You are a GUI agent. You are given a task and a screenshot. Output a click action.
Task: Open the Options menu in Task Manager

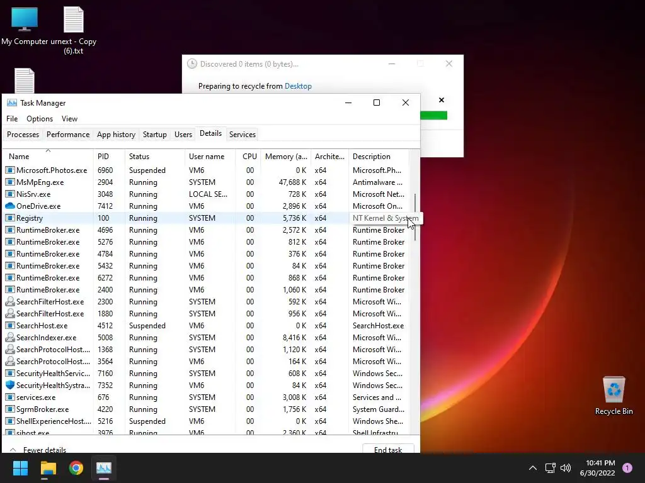(x=40, y=119)
